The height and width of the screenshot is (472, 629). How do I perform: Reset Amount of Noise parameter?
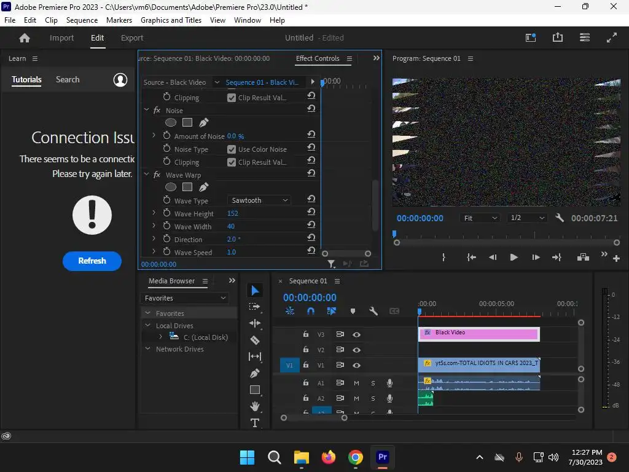(x=311, y=135)
